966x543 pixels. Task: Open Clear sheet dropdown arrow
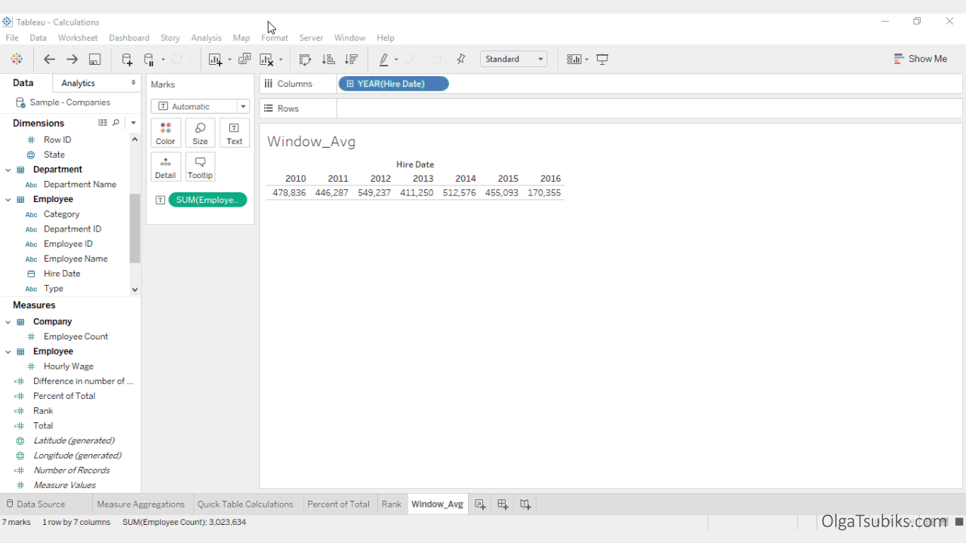[281, 60]
